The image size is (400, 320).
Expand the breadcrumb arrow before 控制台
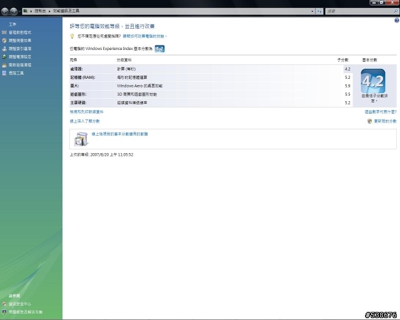pos(31,11)
